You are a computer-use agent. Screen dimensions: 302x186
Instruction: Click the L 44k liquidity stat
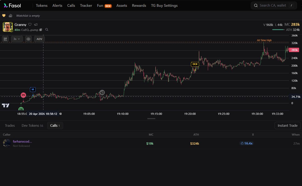[279, 25]
